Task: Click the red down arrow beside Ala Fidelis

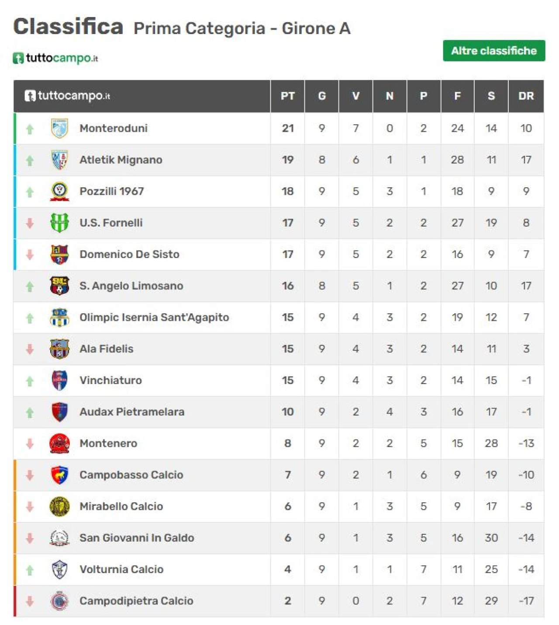Action: (x=30, y=349)
